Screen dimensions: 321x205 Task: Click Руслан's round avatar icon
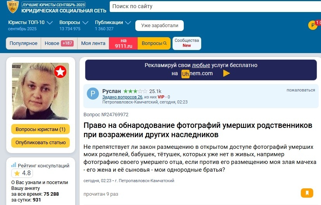point(93,94)
